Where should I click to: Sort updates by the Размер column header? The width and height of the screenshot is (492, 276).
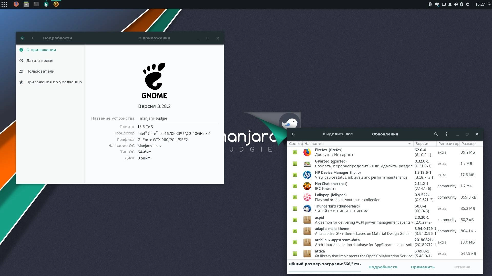[471, 144]
